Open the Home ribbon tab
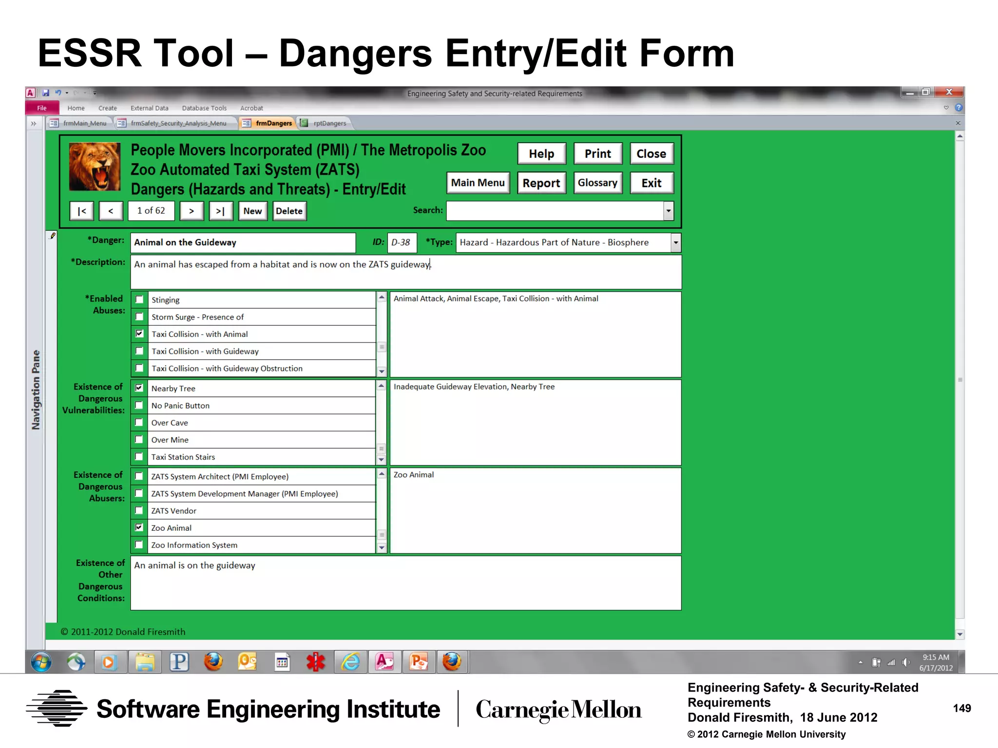Image resolution: width=998 pixels, height=748 pixels. [76, 108]
